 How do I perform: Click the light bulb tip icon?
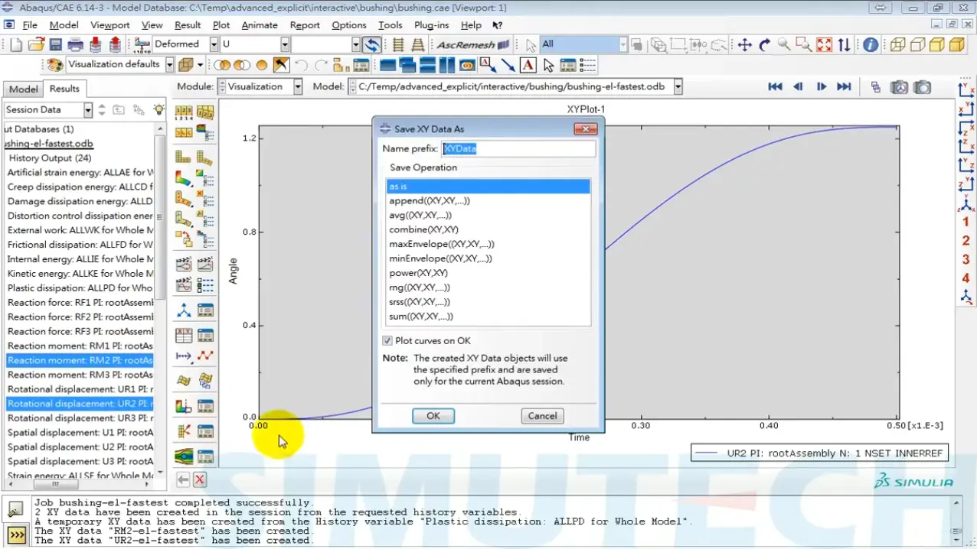tap(158, 110)
